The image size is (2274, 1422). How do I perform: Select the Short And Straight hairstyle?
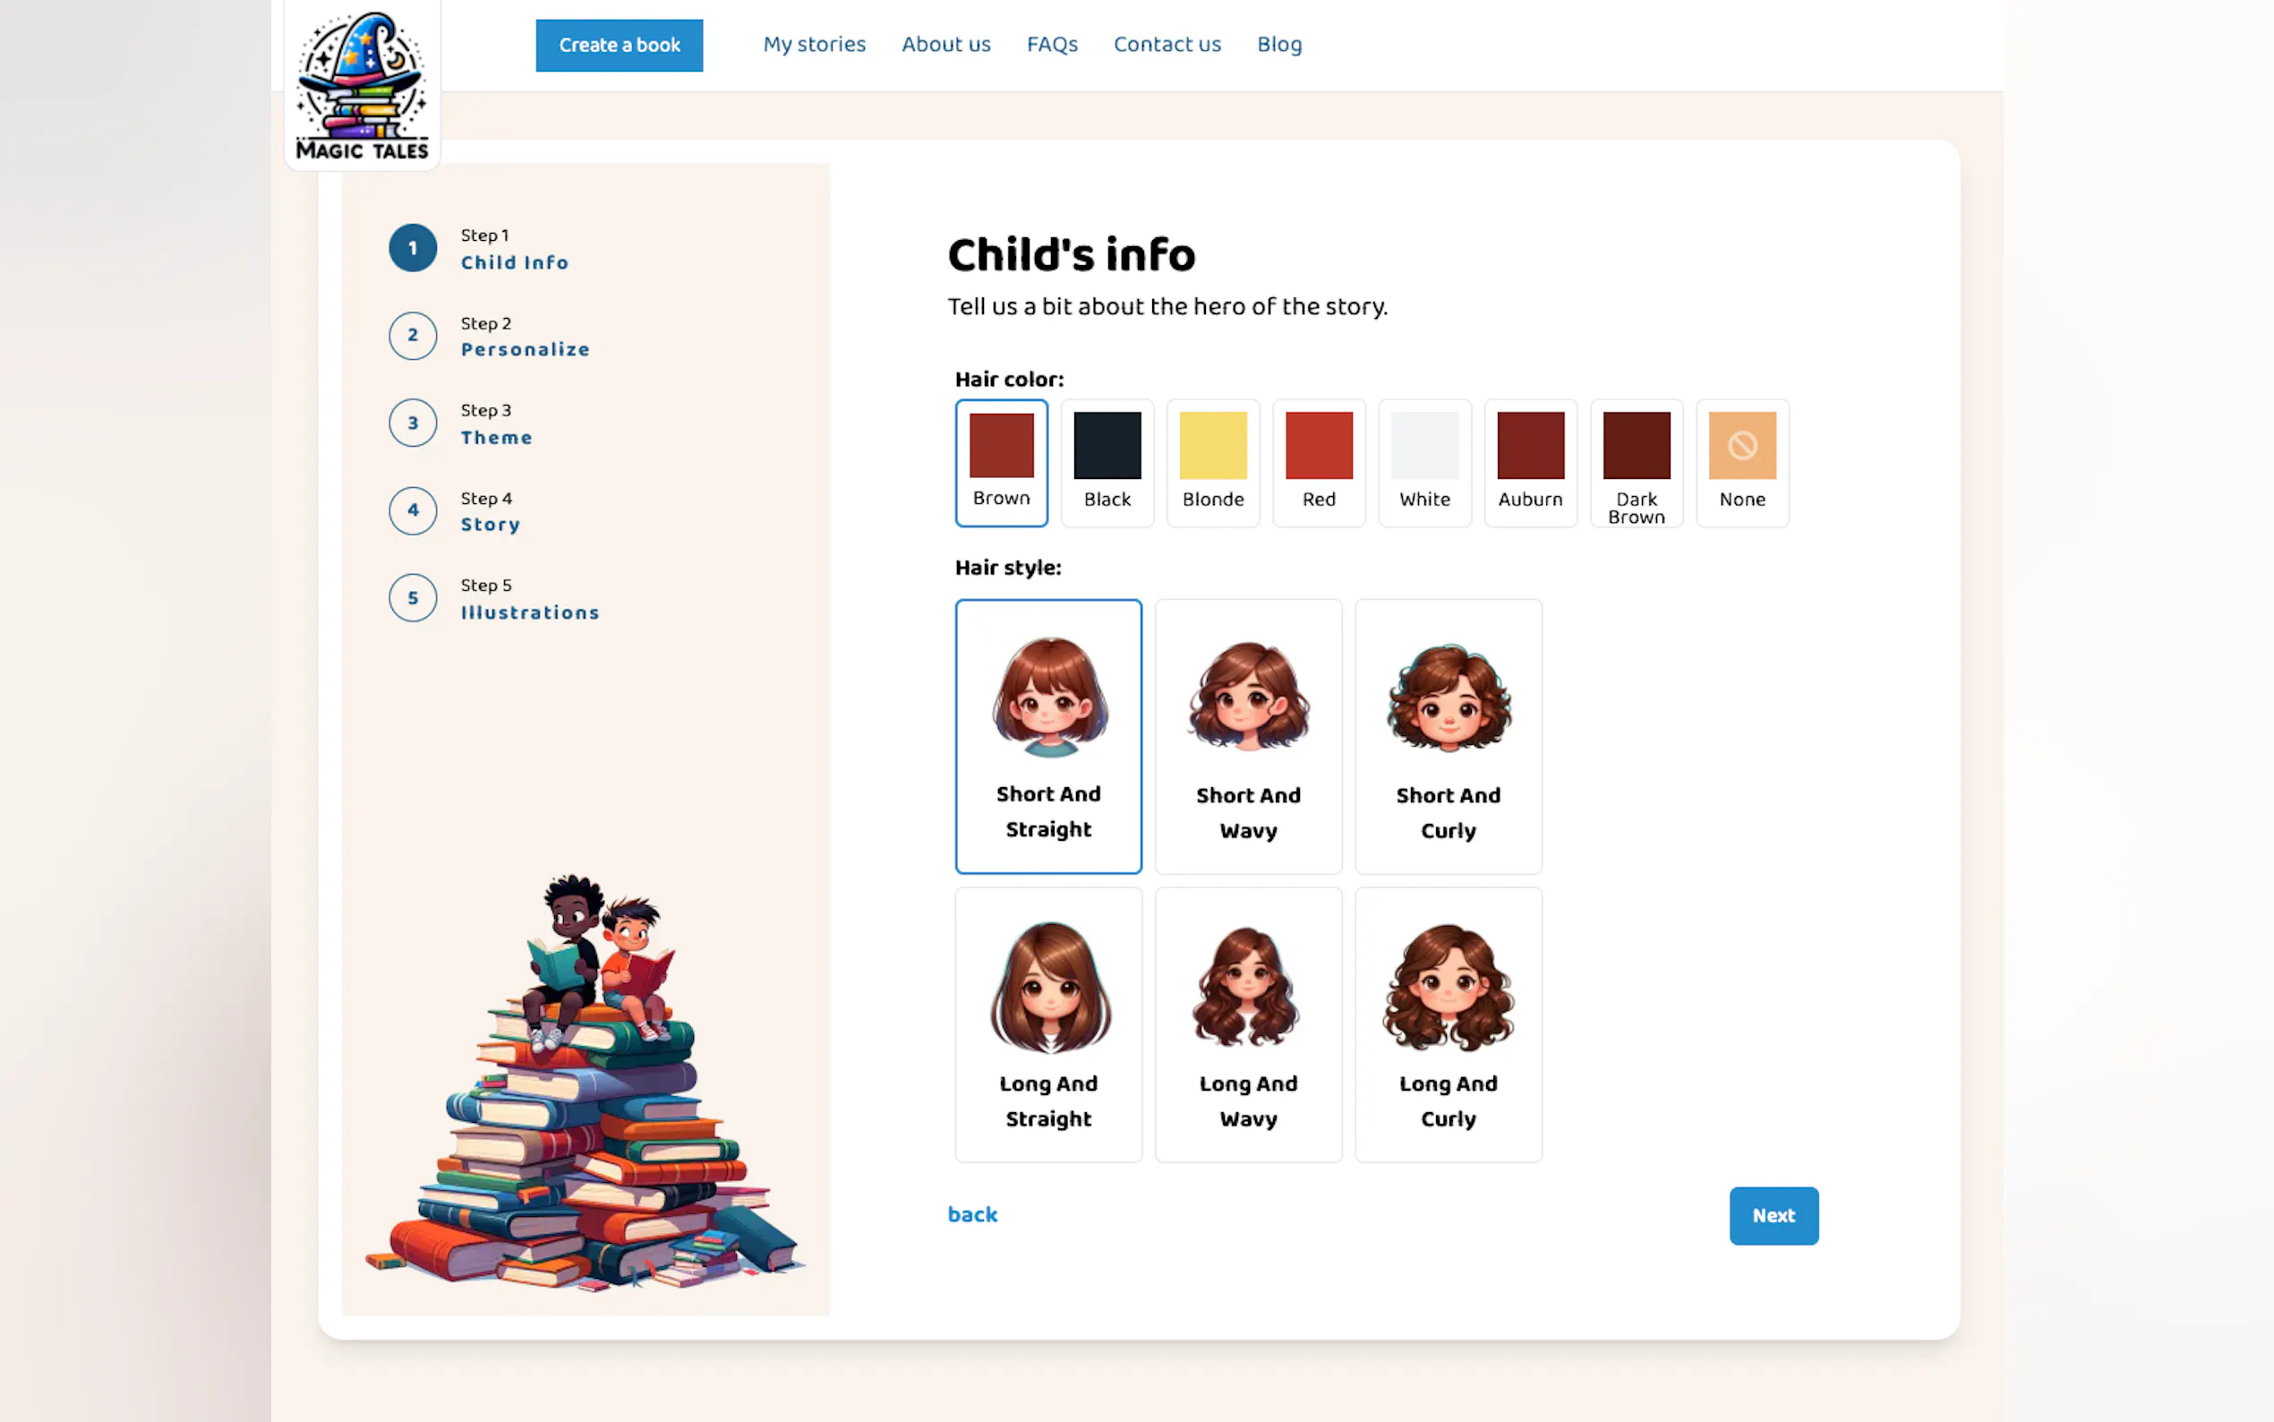tap(1048, 736)
